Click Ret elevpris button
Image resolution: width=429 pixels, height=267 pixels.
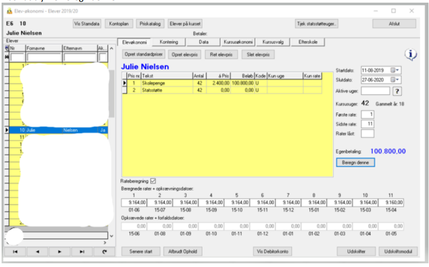221,55
